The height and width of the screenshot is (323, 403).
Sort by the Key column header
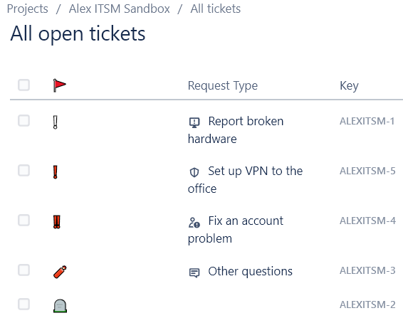coord(349,86)
